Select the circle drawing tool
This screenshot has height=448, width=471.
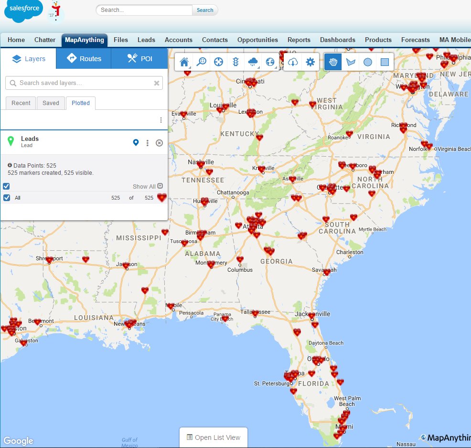368,62
